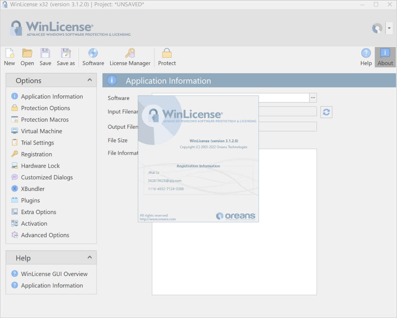Click the Virtual Machine monitor icon
The height and width of the screenshot is (318, 397).
click(x=15, y=131)
